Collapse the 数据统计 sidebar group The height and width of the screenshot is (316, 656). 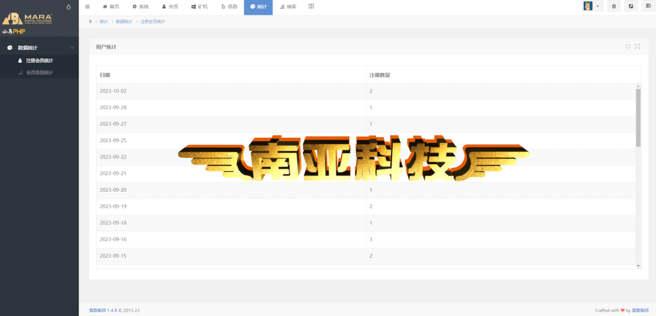click(39, 47)
